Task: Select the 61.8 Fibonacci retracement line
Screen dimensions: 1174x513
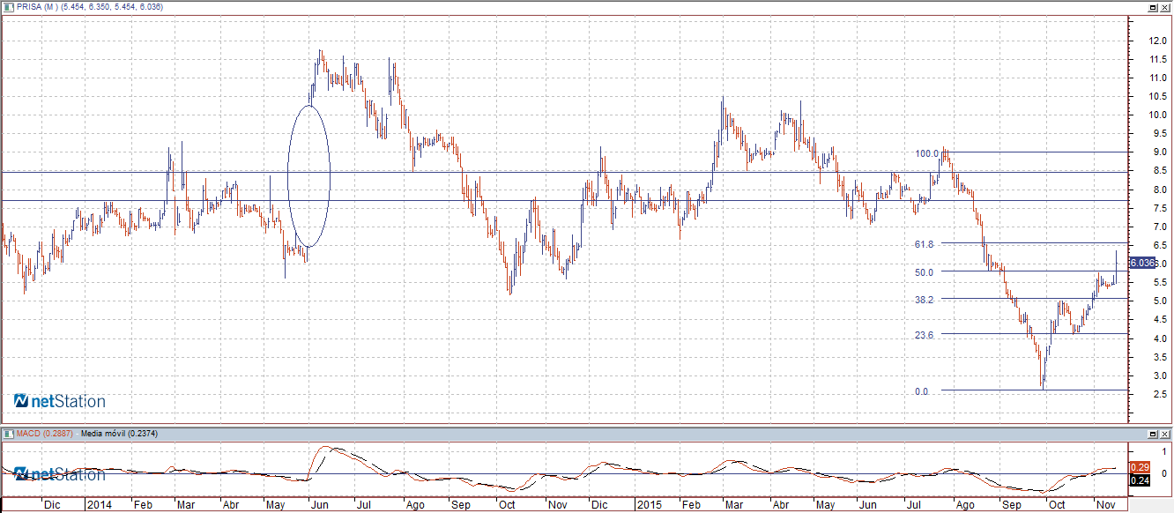Action: pyautogui.click(x=1031, y=242)
